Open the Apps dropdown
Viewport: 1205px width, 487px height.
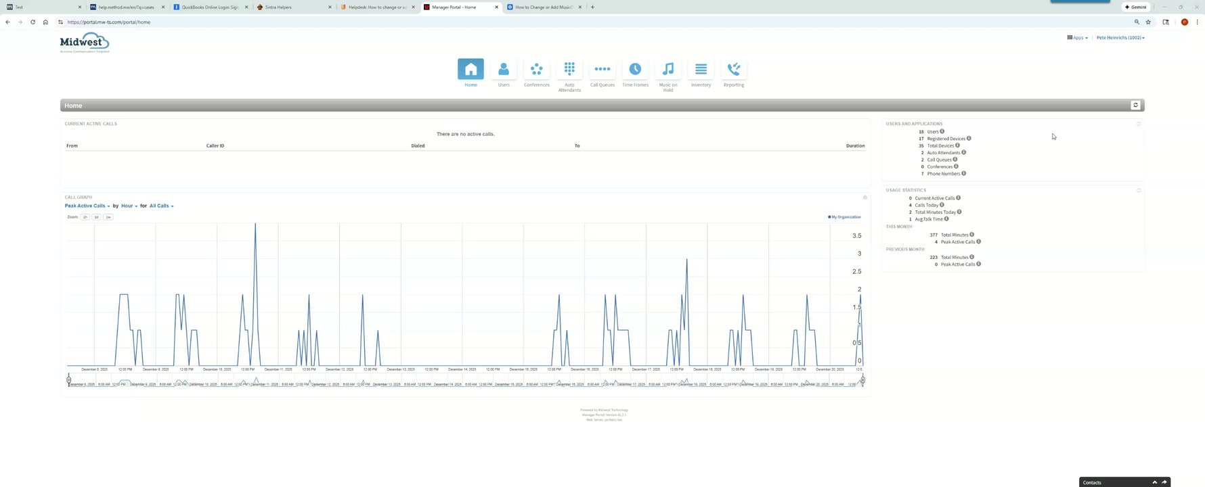click(x=1078, y=38)
